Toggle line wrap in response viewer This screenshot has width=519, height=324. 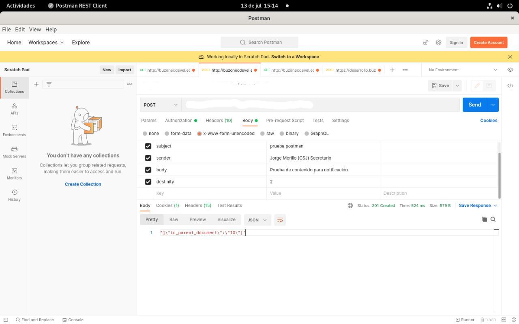[280, 220]
